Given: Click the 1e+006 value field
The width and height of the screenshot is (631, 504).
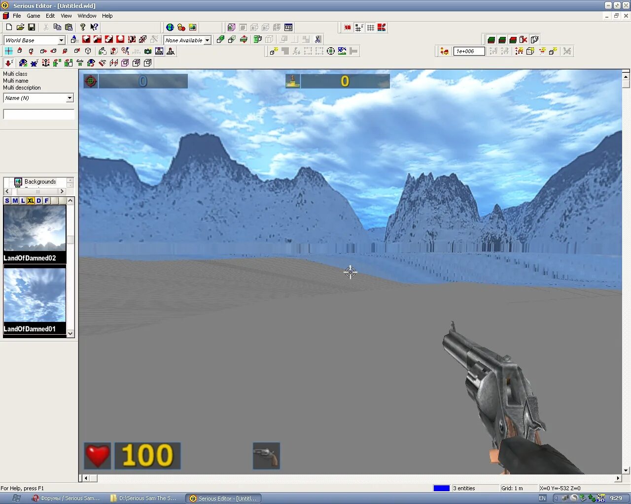Looking at the screenshot, I should point(469,51).
